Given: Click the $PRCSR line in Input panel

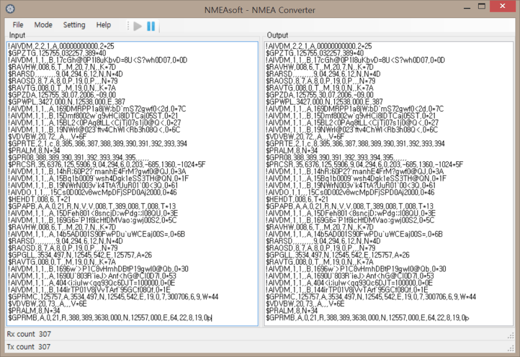Looking at the screenshot, I should pyautogui.click(x=107, y=165).
